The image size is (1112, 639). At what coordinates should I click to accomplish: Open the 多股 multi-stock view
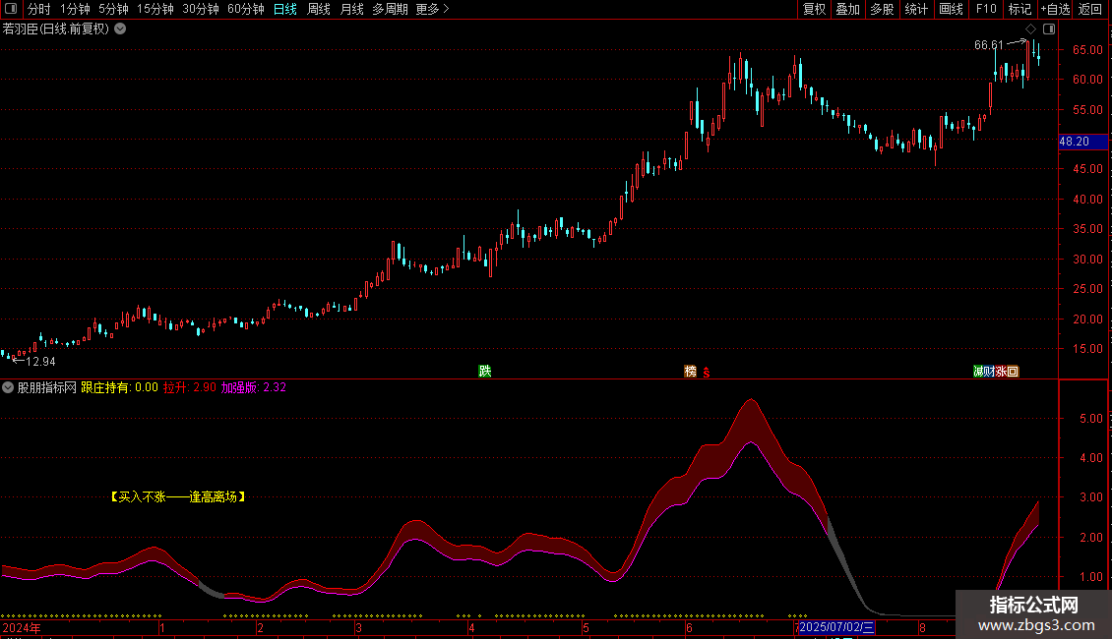[x=882, y=9]
